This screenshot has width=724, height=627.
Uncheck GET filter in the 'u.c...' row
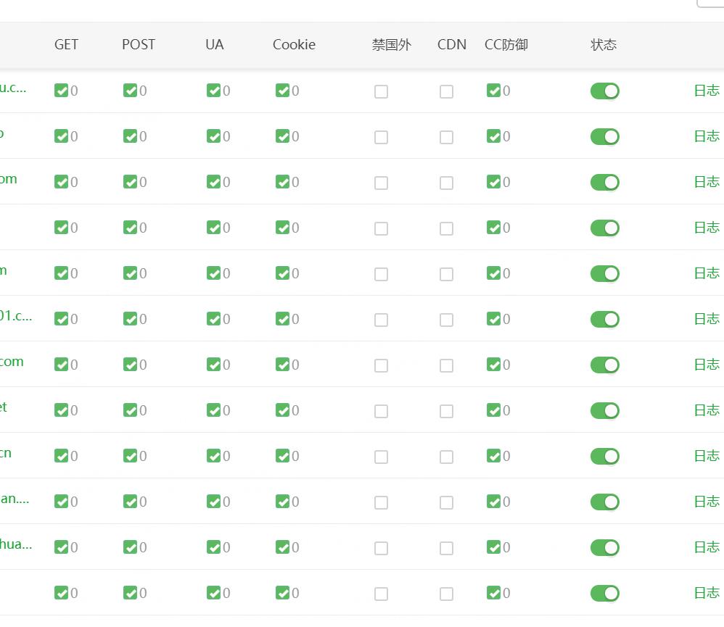61,91
